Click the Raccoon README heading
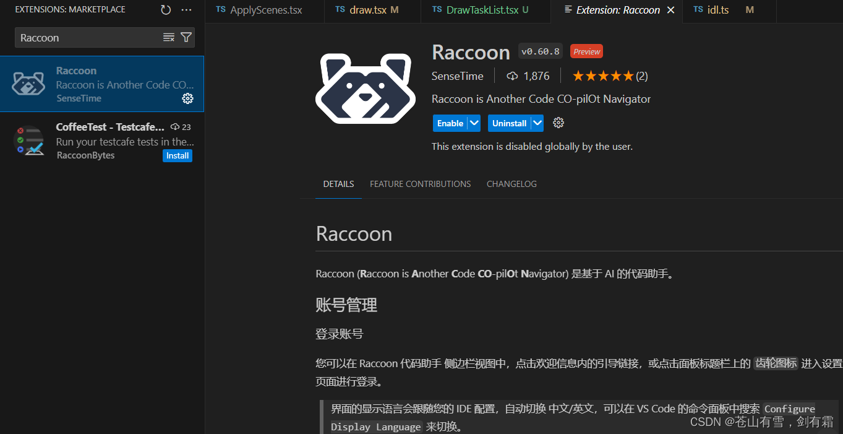The image size is (843, 434). pyautogui.click(x=354, y=234)
